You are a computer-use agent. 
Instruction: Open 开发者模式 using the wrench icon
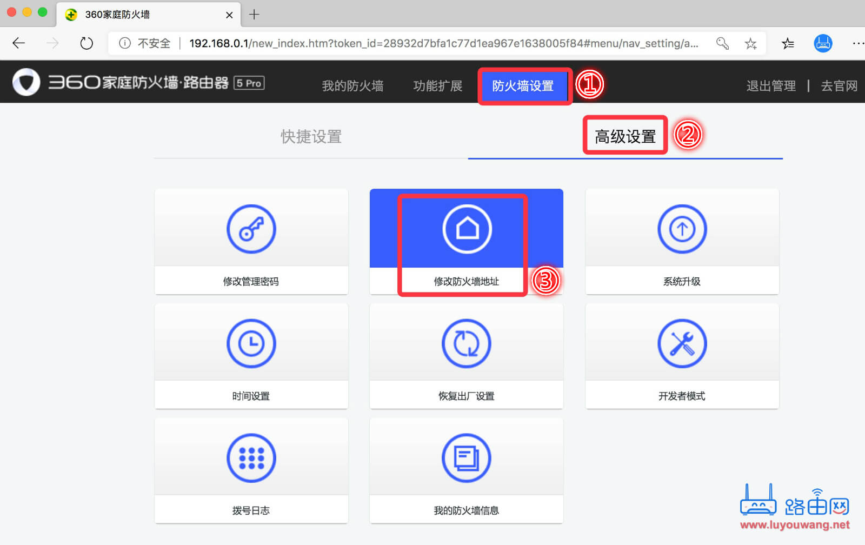click(682, 343)
